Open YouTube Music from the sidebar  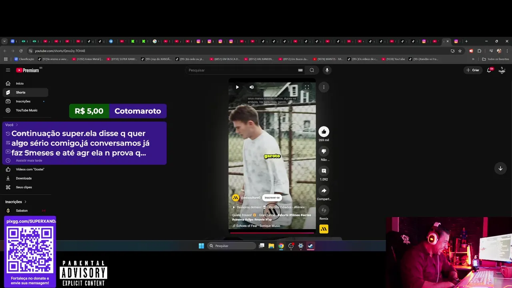pyautogui.click(x=25, y=110)
